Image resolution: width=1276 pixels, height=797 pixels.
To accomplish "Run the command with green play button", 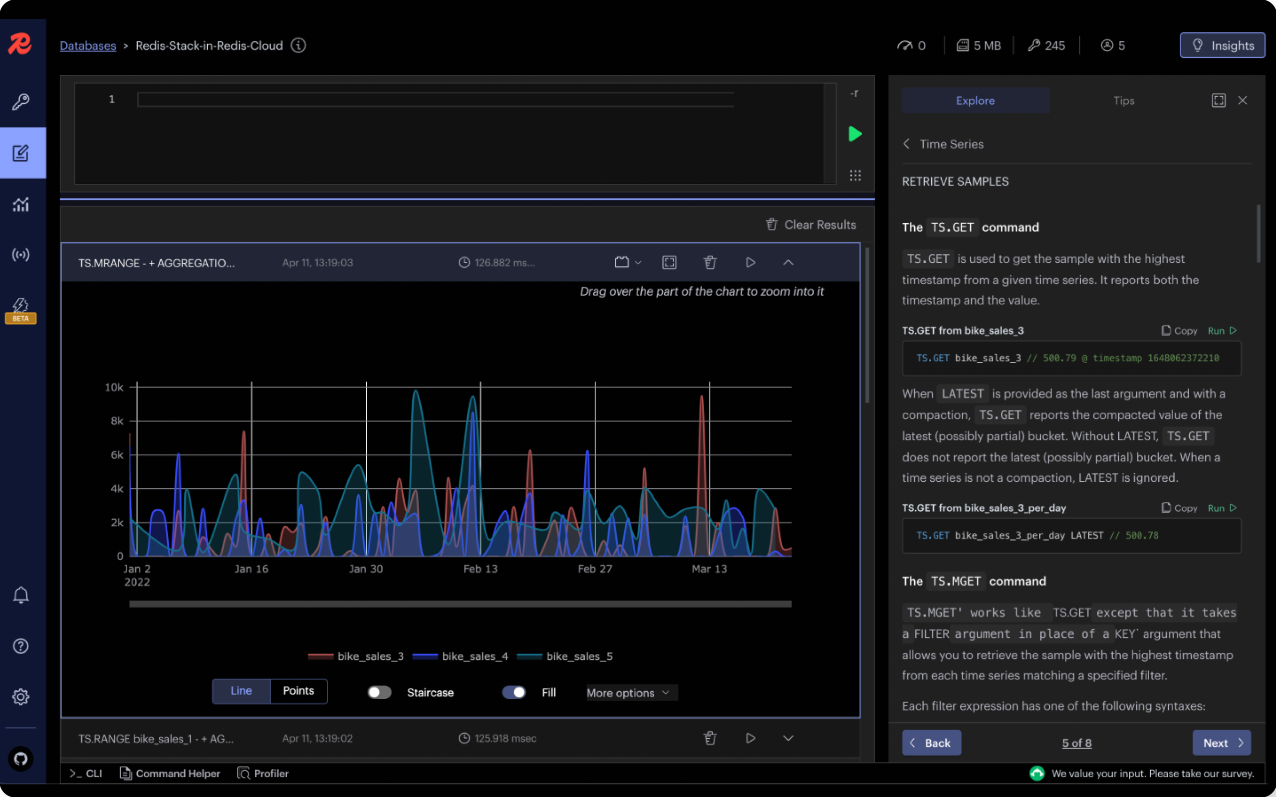I will click(855, 134).
